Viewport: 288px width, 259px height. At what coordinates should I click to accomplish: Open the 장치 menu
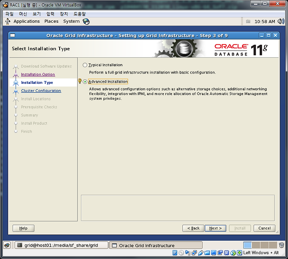point(64,14)
